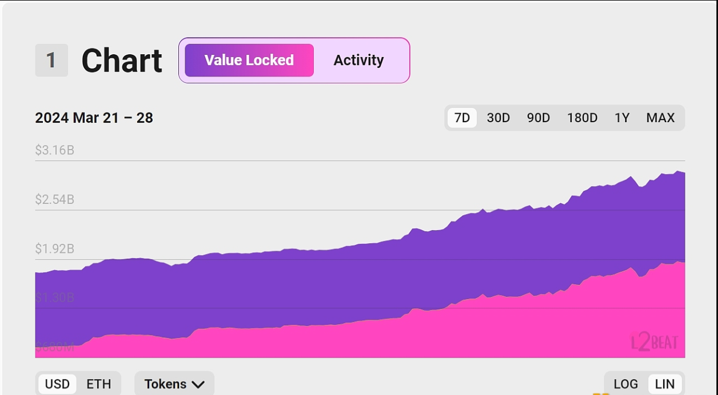Select the MAX time range

[660, 118]
